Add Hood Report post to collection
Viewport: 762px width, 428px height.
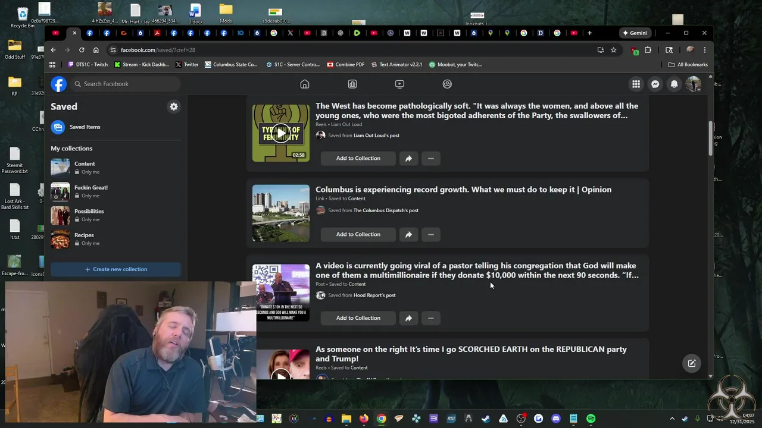(358, 318)
